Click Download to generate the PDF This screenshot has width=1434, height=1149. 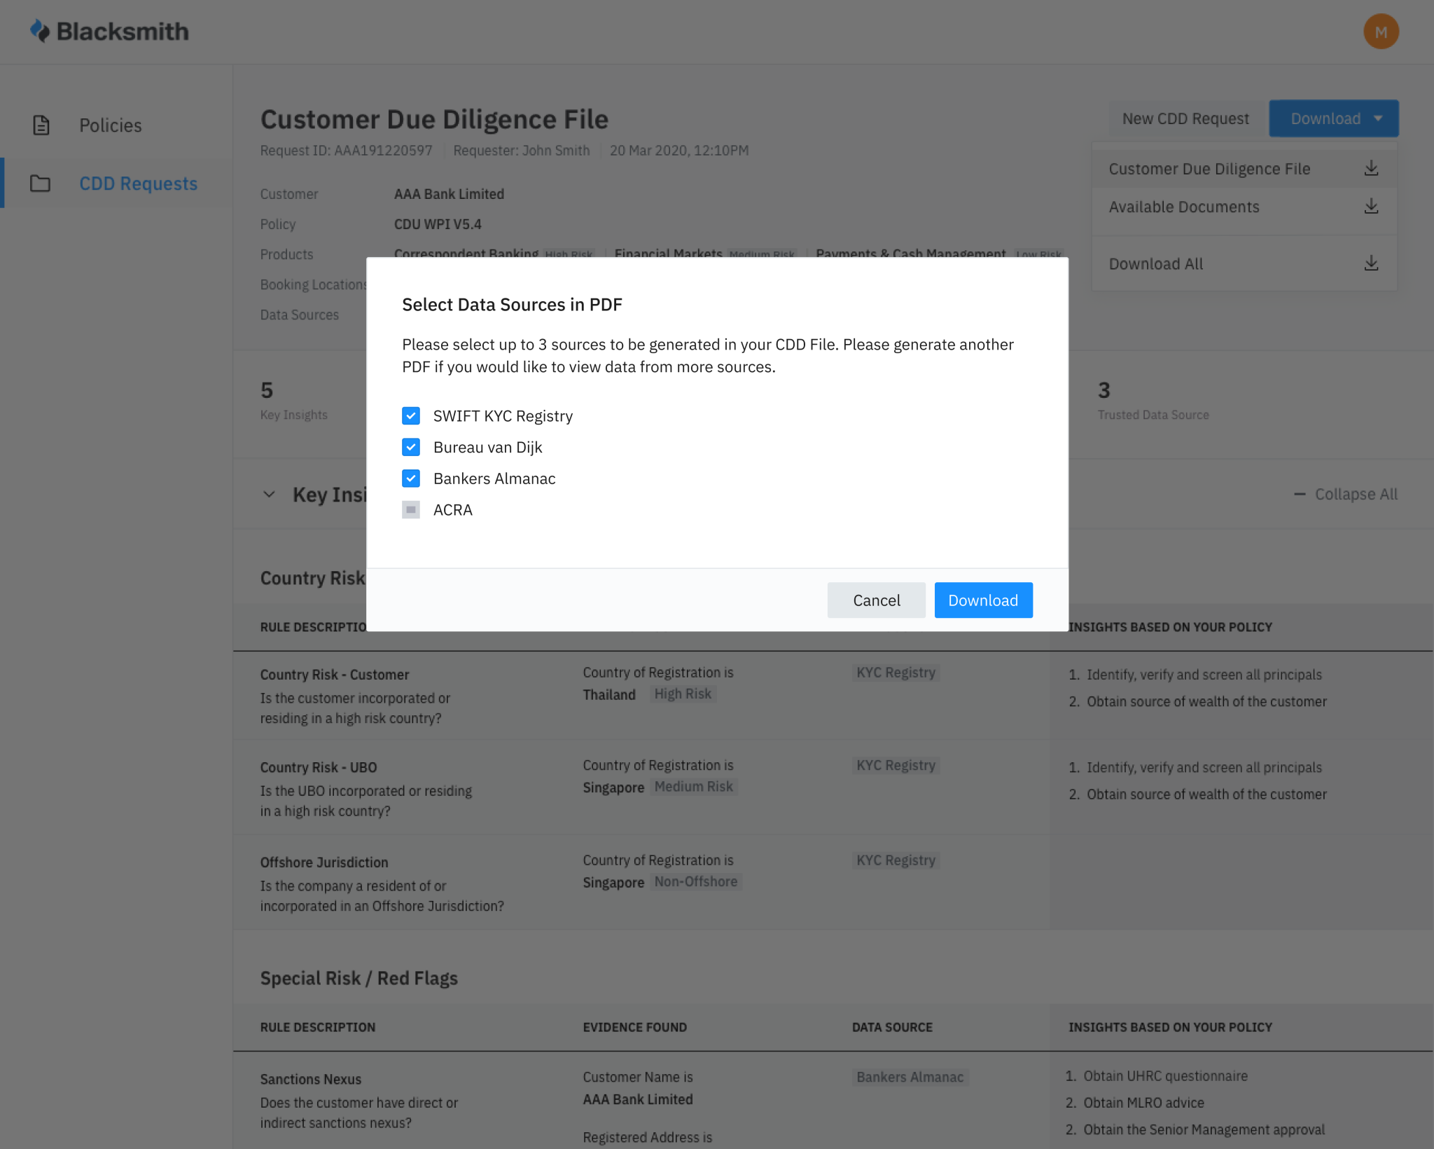[983, 600]
